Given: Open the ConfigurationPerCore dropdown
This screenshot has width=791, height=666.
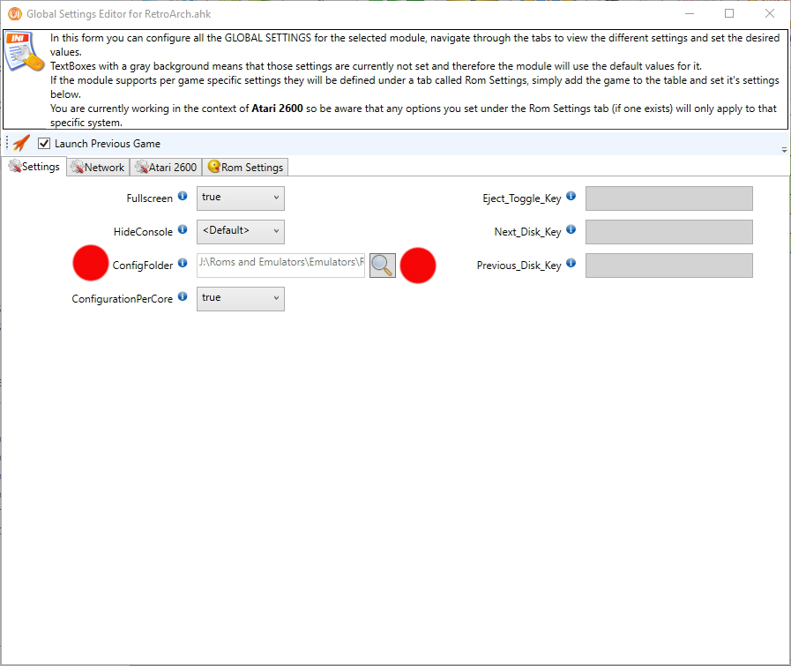Looking at the screenshot, I should [240, 298].
